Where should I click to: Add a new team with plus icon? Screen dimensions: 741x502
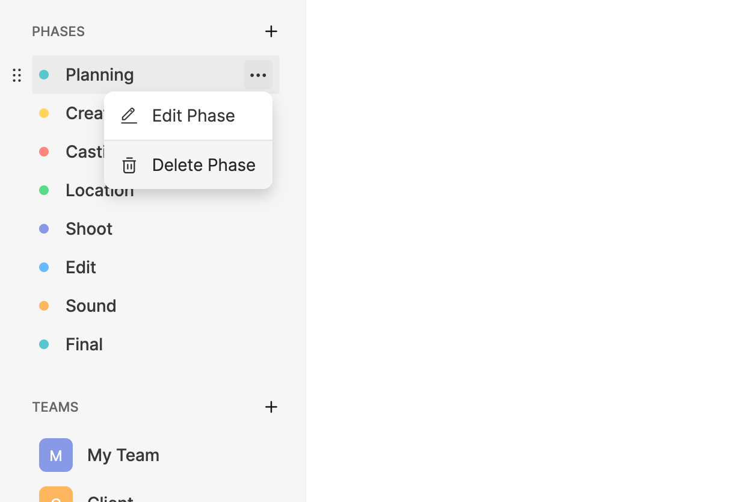pyautogui.click(x=271, y=407)
